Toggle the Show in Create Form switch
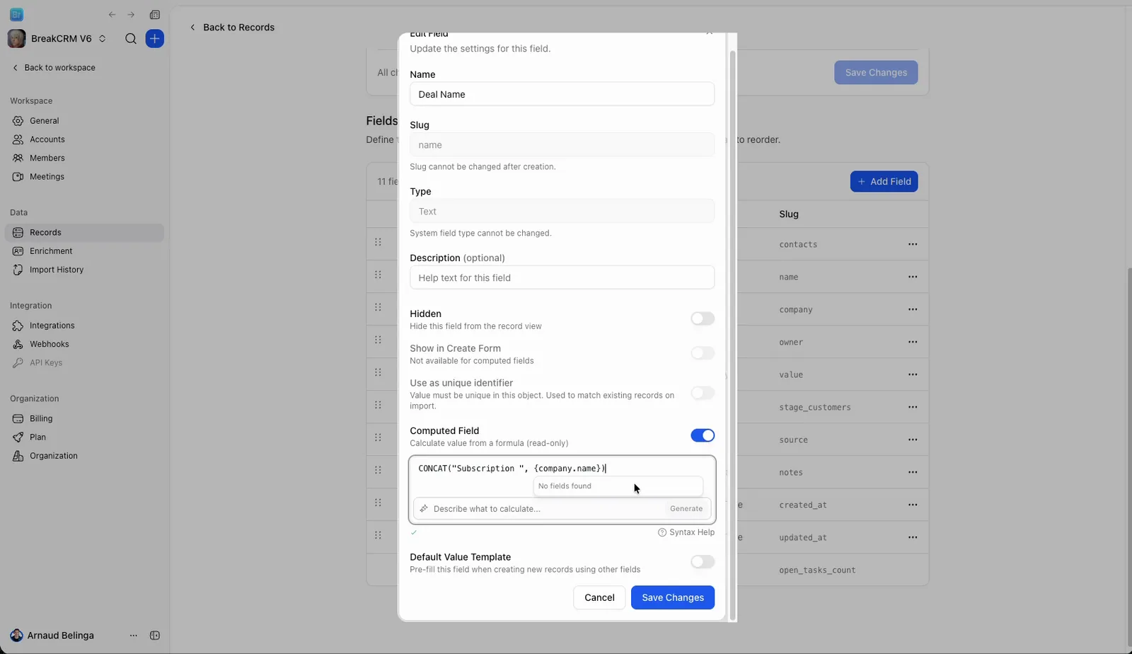Image resolution: width=1132 pixels, height=654 pixels. tap(703, 353)
